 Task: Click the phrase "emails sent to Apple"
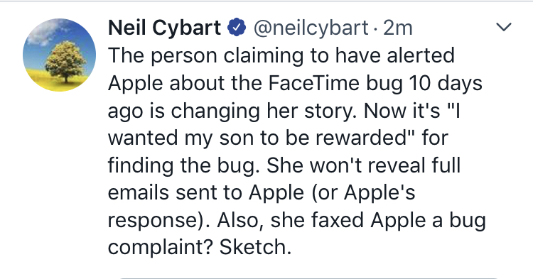pyautogui.click(x=206, y=192)
